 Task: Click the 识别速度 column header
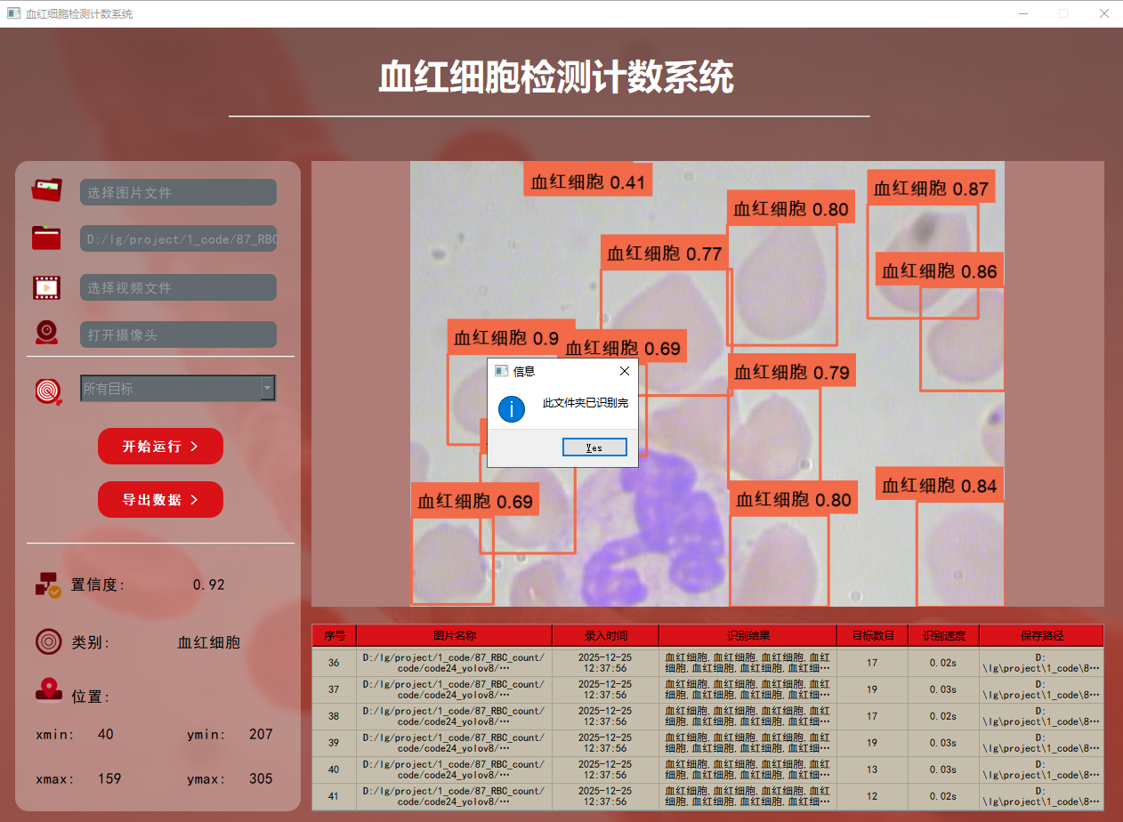pos(943,635)
